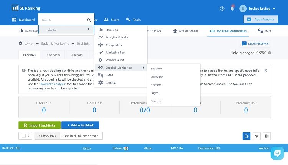Click the export icon button

[247, 136]
